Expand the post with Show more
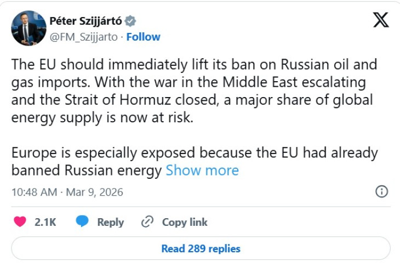Image resolution: width=400 pixels, height=267 pixels. coord(202,170)
